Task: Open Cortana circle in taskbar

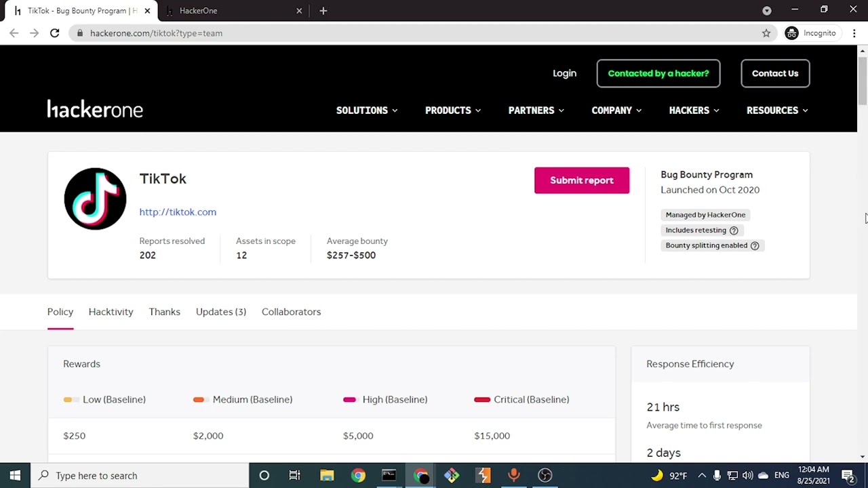Action: coord(264,476)
